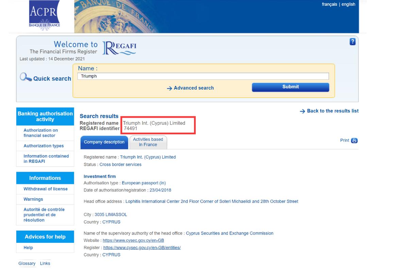Select the city text 3035 LIMASSOL

(111, 215)
